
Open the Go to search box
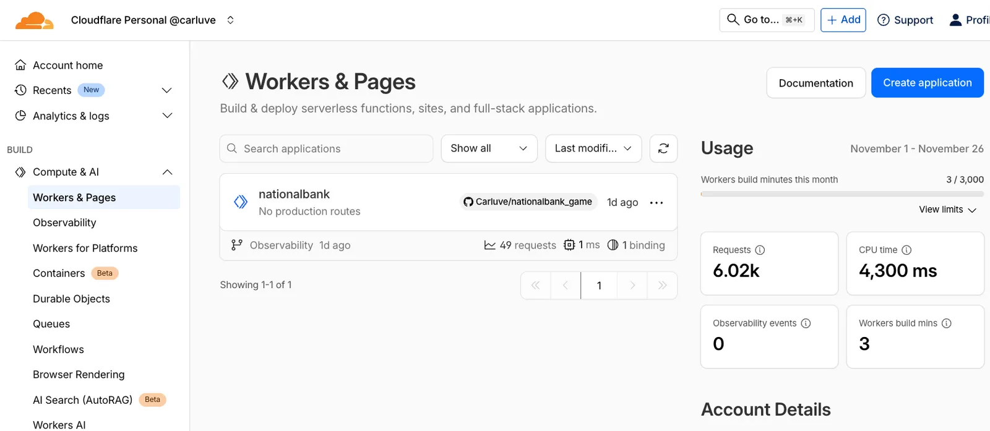767,20
